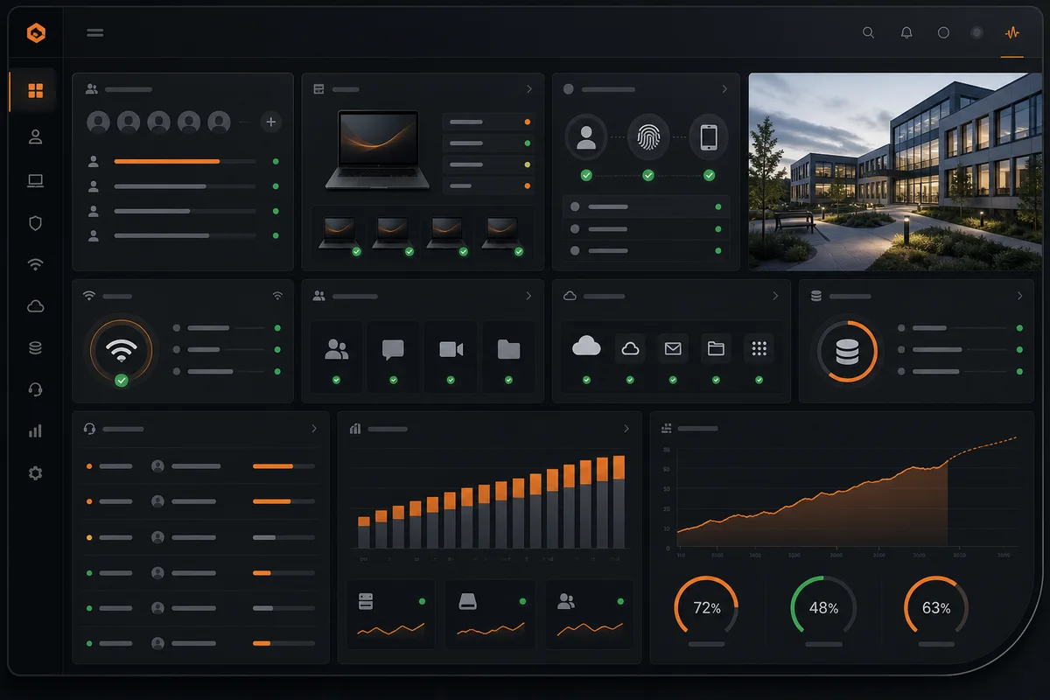Open the headset support icon in the sidebar

coord(35,390)
